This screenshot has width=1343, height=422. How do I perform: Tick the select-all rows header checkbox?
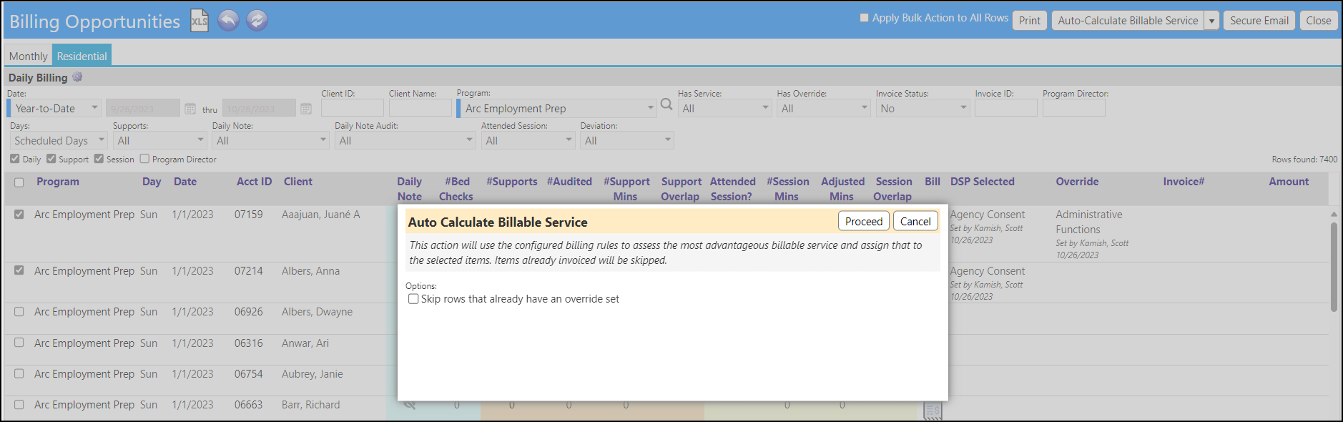[x=19, y=182]
